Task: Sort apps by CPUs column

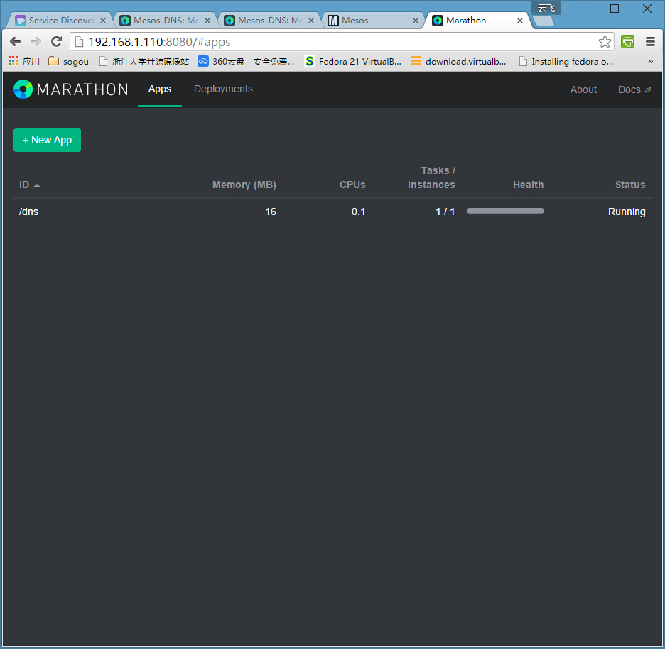Action: point(352,185)
